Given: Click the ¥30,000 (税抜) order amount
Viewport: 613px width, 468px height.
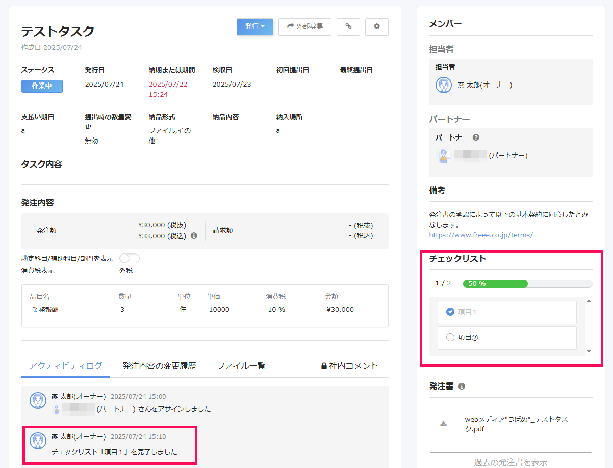Looking at the screenshot, I should 162,225.
